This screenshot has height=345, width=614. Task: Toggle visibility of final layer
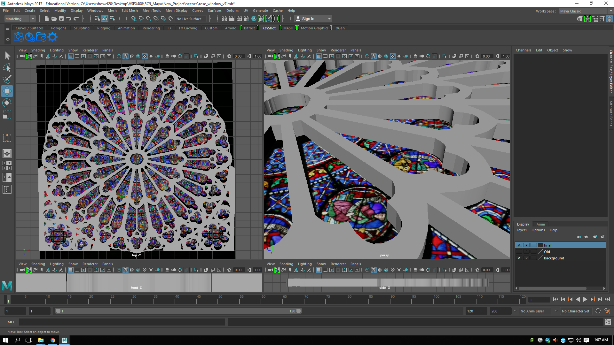[519, 245]
